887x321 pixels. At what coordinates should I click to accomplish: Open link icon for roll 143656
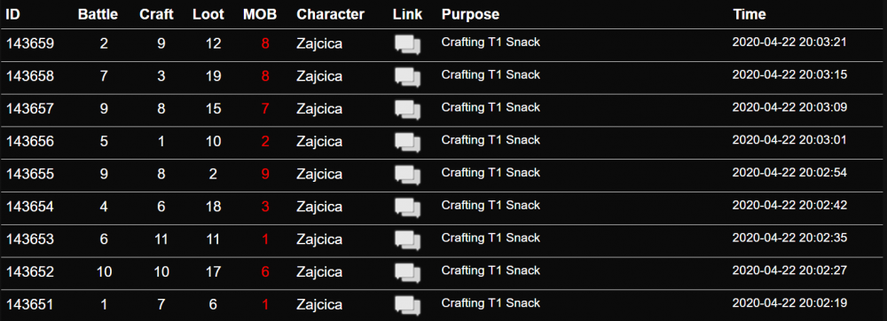pyautogui.click(x=407, y=143)
